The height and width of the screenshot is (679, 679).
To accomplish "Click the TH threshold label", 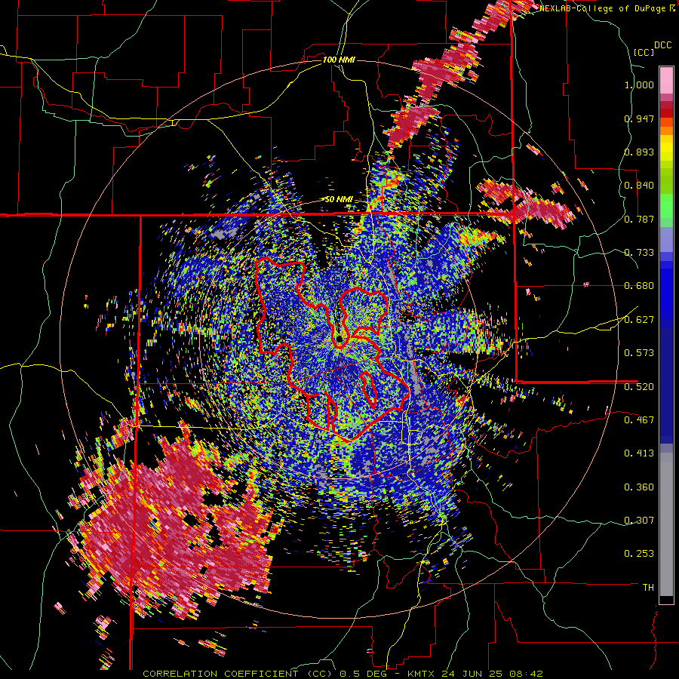I will tap(648, 588).
